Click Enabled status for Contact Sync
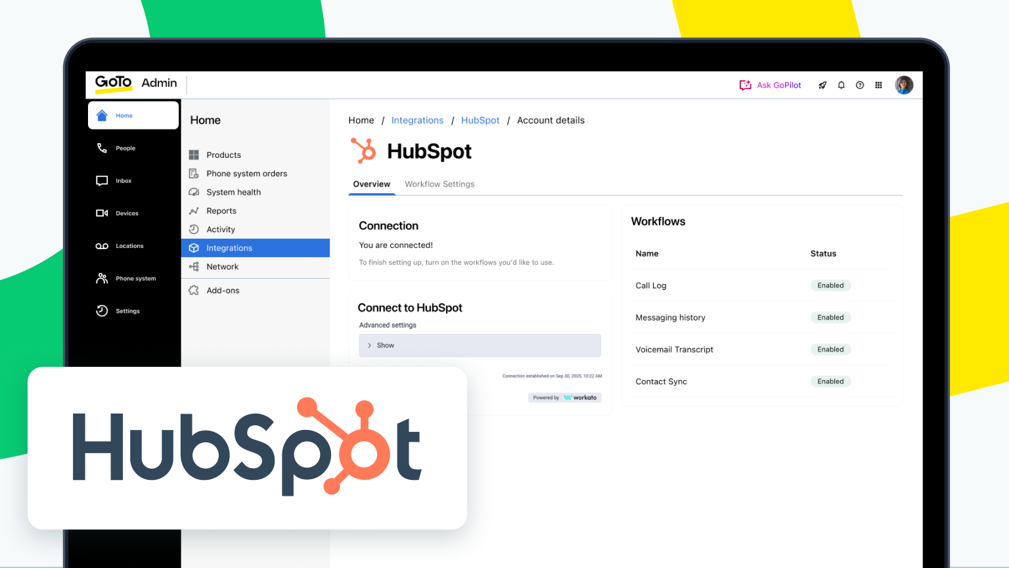Viewport: 1009px width, 568px height. [x=830, y=381]
